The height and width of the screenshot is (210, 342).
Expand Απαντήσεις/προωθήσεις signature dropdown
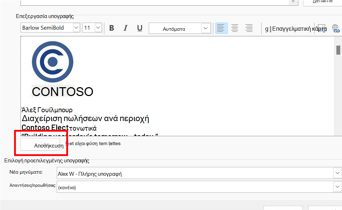tap(337, 187)
